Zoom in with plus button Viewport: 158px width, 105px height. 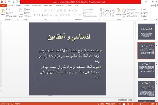click(149, 104)
